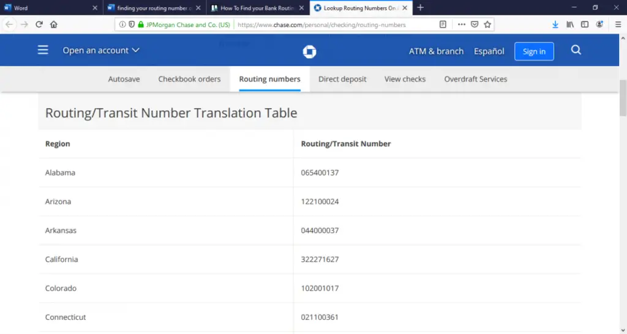Switch to finding your routing number tab
The width and height of the screenshot is (627, 334).
[x=154, y=7]
